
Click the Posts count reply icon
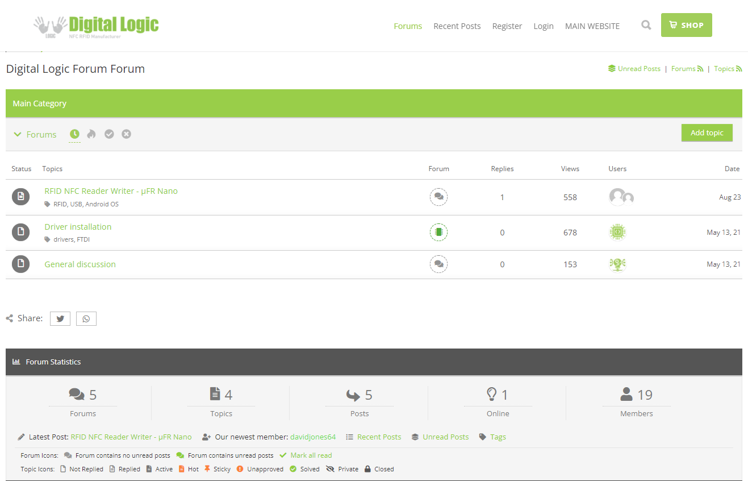(353, 395)
